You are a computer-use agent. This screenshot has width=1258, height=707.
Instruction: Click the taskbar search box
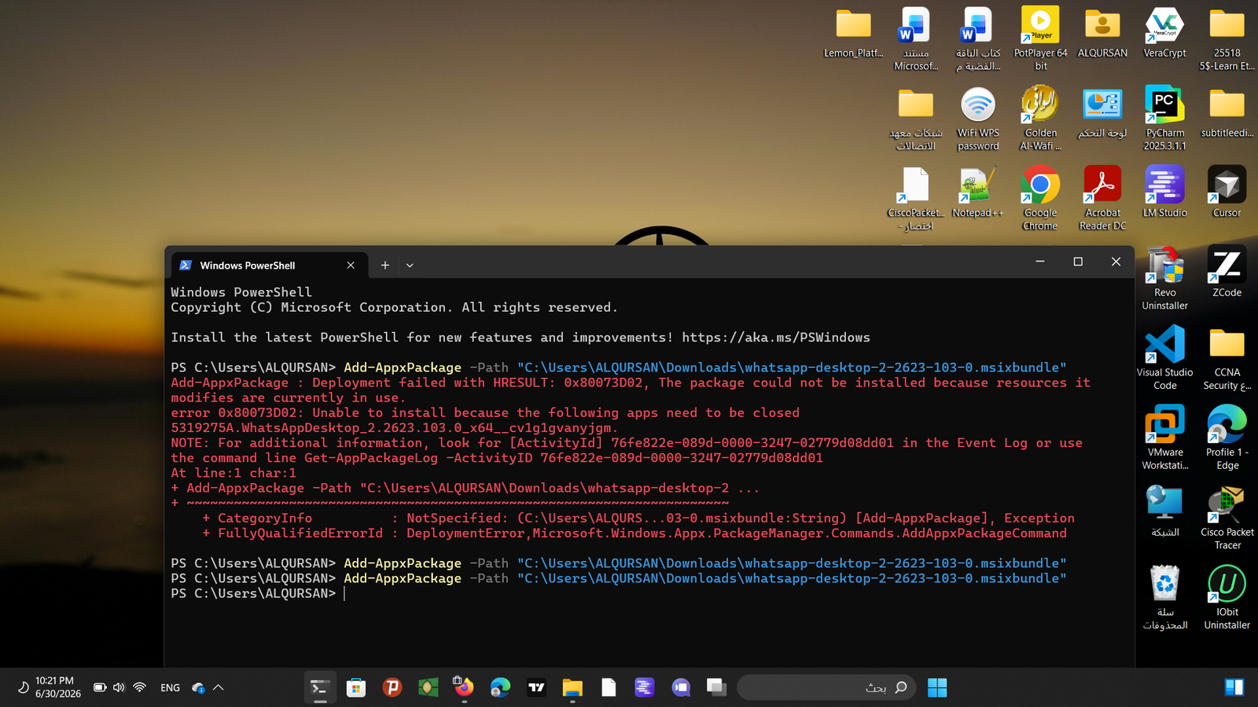pos(826,687)
